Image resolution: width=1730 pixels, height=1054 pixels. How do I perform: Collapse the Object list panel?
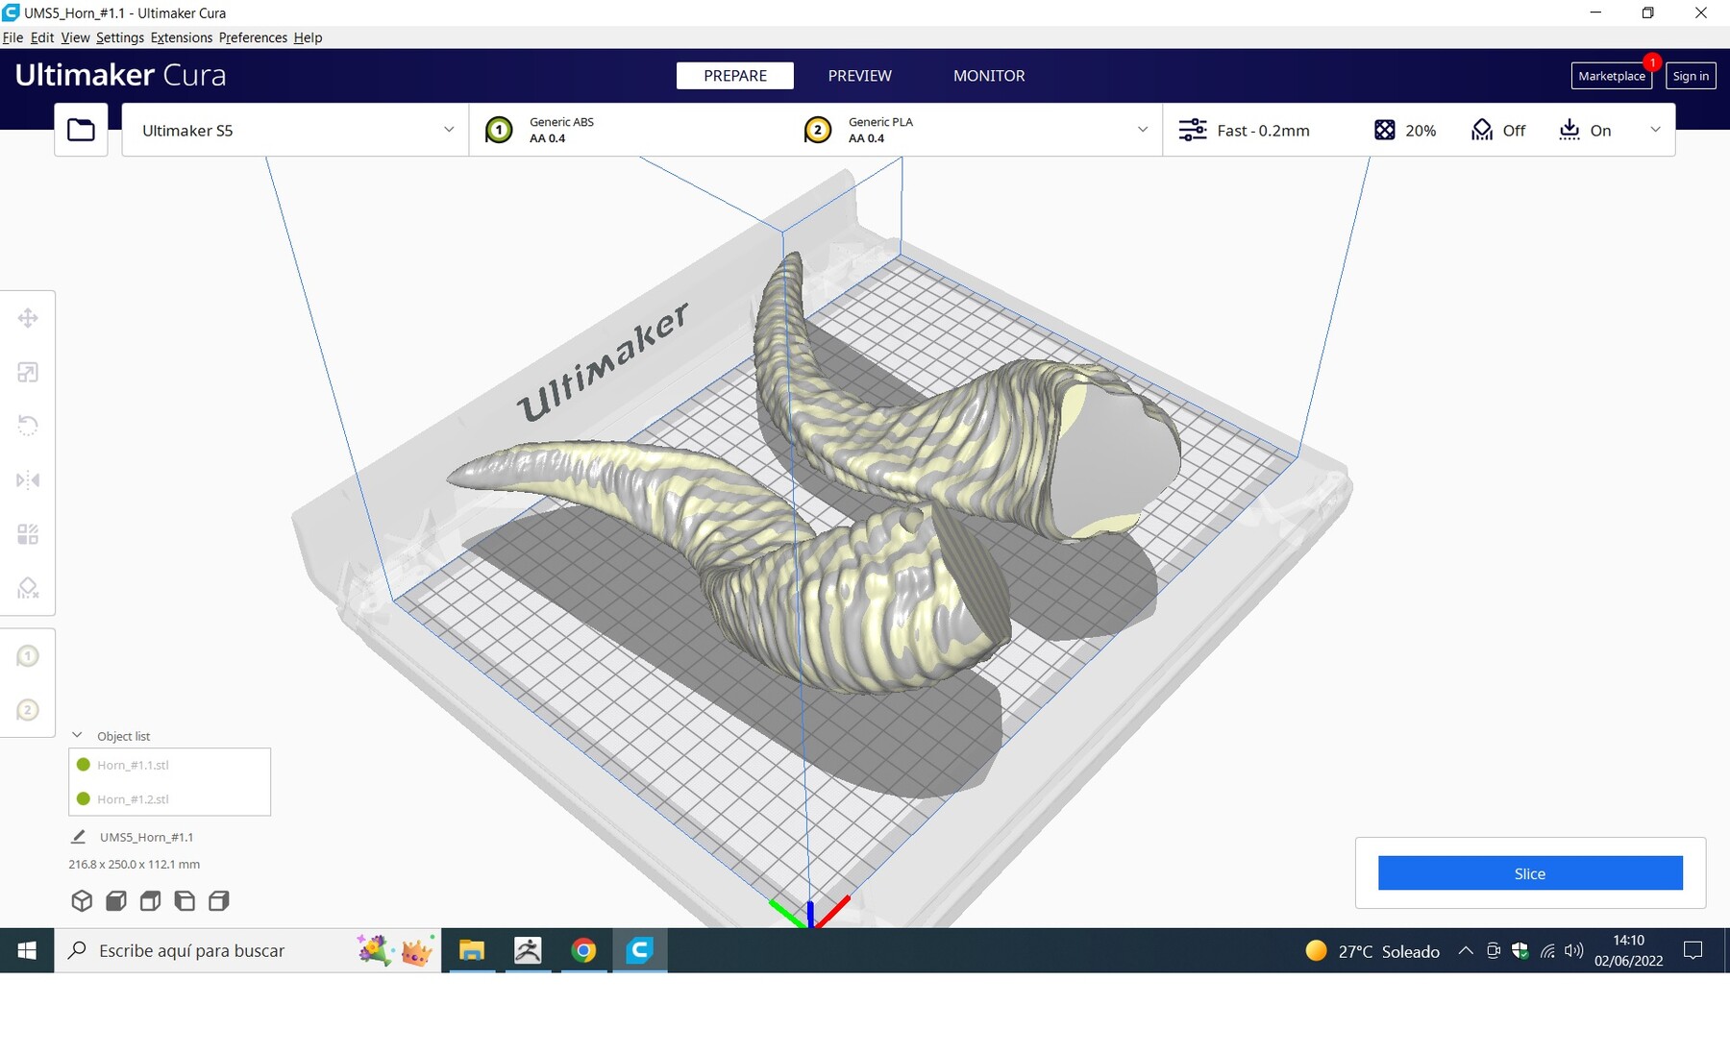point(78,734)
